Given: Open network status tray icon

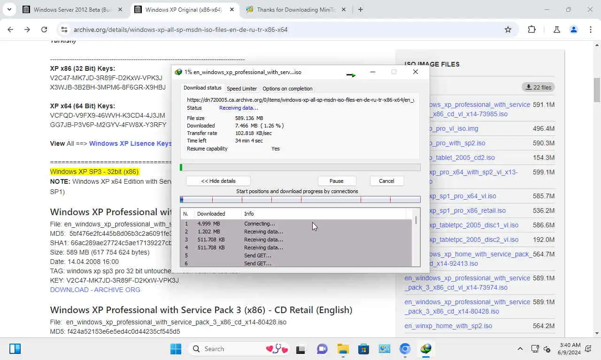Looking at the screenshot, I should [535, 349].
